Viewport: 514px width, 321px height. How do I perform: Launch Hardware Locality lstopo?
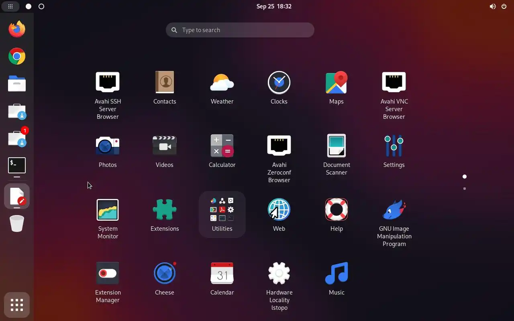tap(279, 286)
